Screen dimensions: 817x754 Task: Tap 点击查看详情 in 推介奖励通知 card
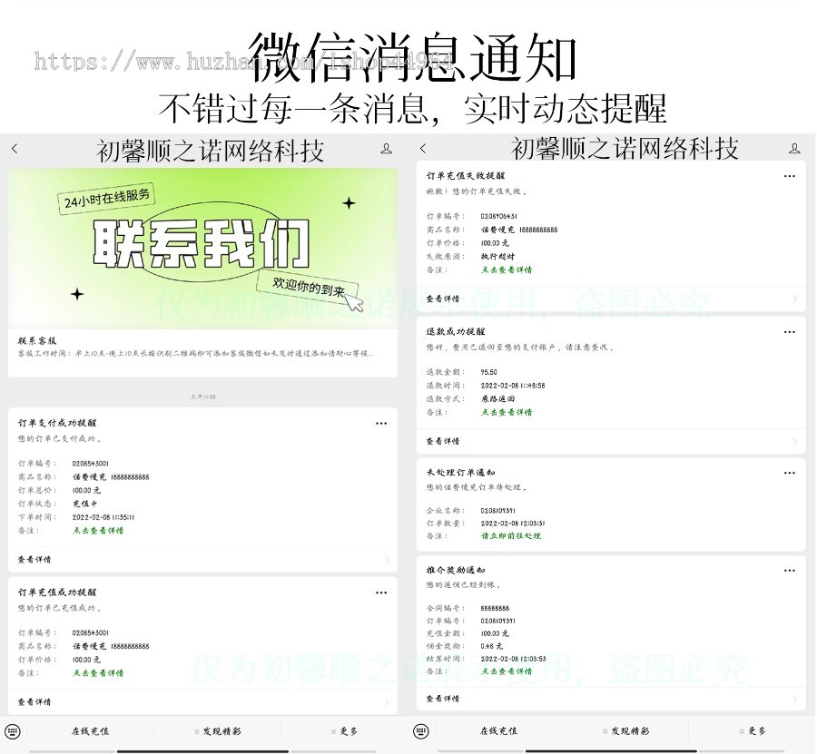(x=507, y=671)
